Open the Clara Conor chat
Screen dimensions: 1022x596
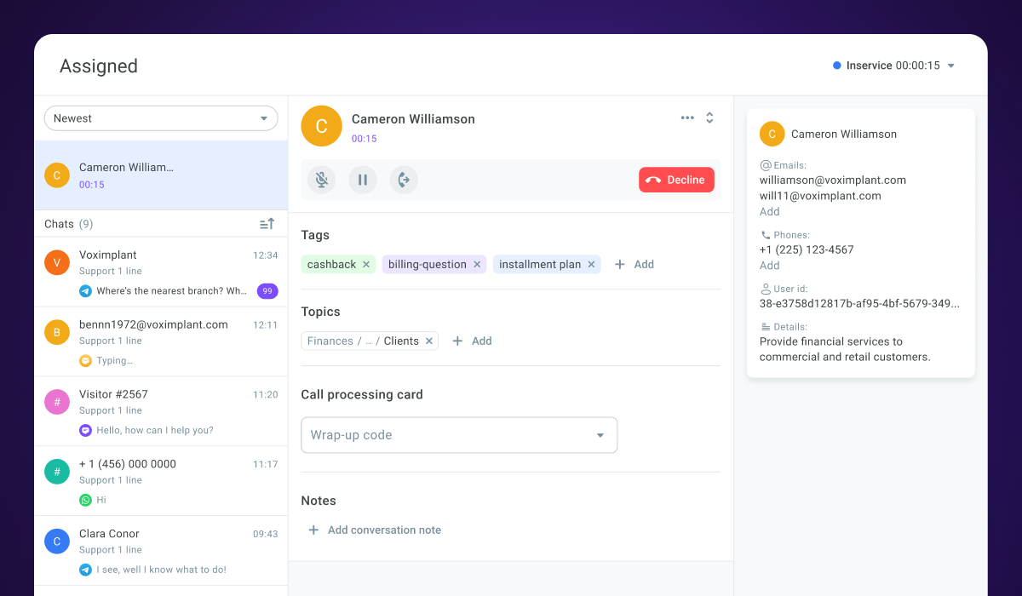(161, 551)
